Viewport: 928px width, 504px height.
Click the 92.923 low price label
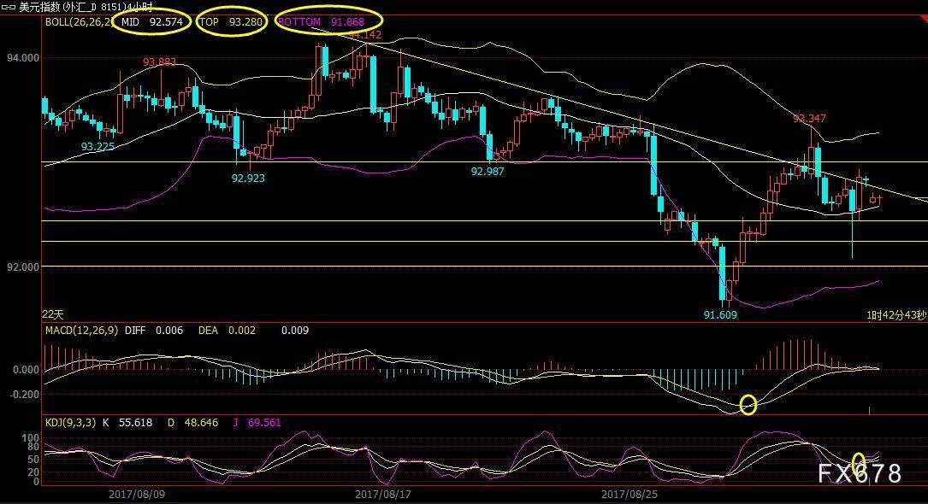(248, 178)
